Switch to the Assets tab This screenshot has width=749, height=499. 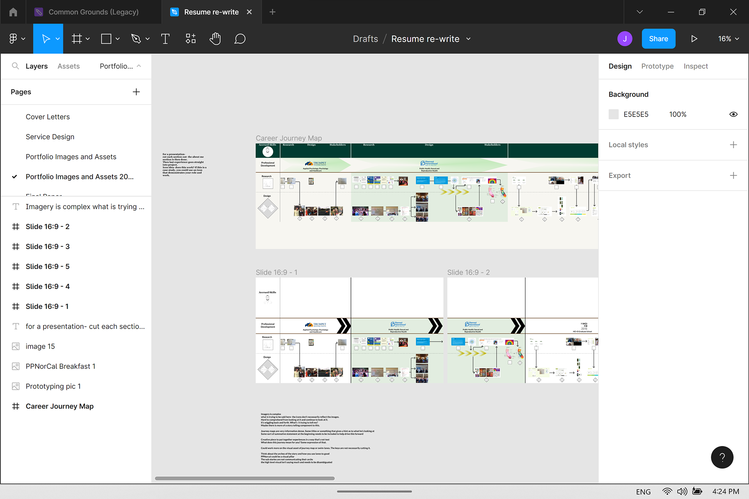point(68,66)
